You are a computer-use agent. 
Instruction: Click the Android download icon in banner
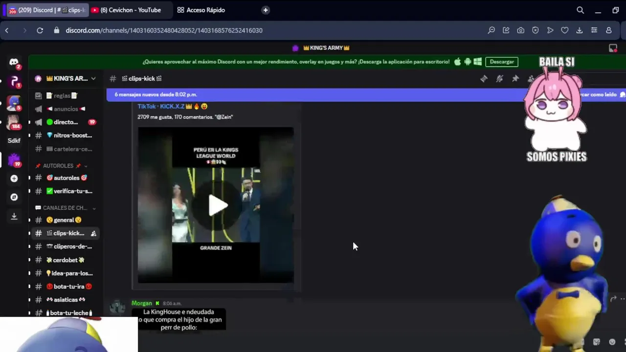(468, 62)
